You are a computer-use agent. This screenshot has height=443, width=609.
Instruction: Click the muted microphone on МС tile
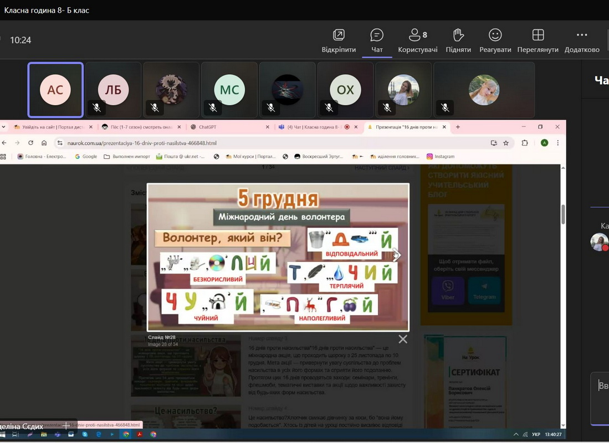[213, 107]
